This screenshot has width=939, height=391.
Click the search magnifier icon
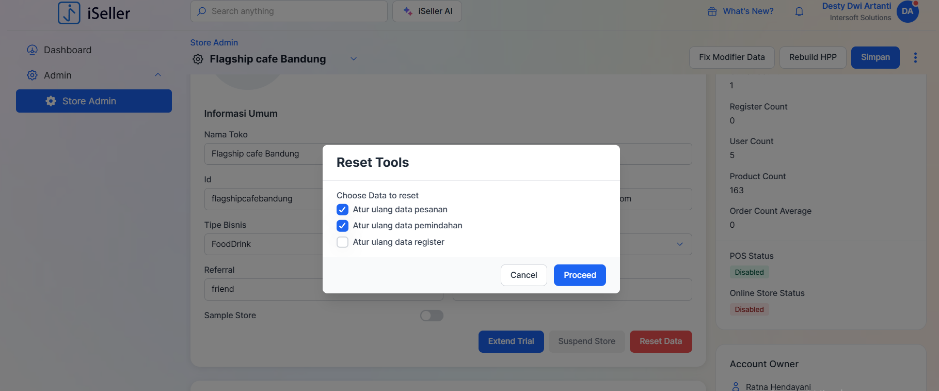[x=202, y=11]
